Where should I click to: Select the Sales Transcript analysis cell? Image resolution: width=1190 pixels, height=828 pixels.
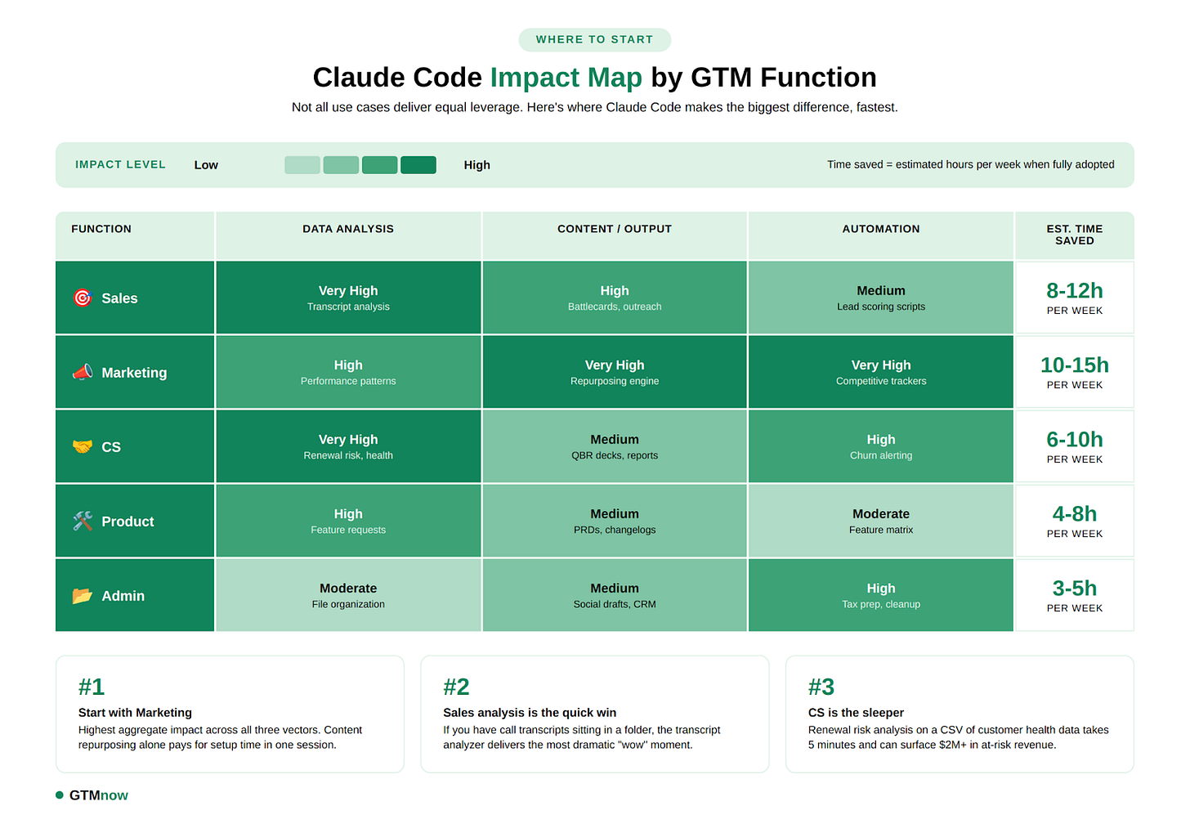(x=348, y=298)
